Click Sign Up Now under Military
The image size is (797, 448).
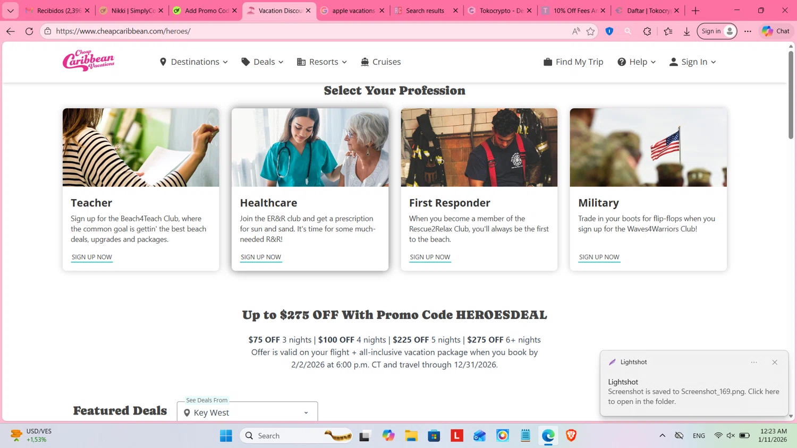tap(599, 257)
